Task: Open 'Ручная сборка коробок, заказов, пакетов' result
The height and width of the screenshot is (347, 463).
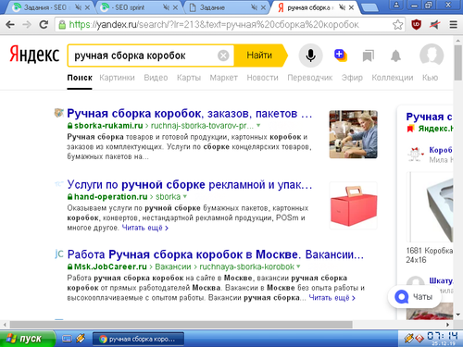Action: click(x=190, y=114)
